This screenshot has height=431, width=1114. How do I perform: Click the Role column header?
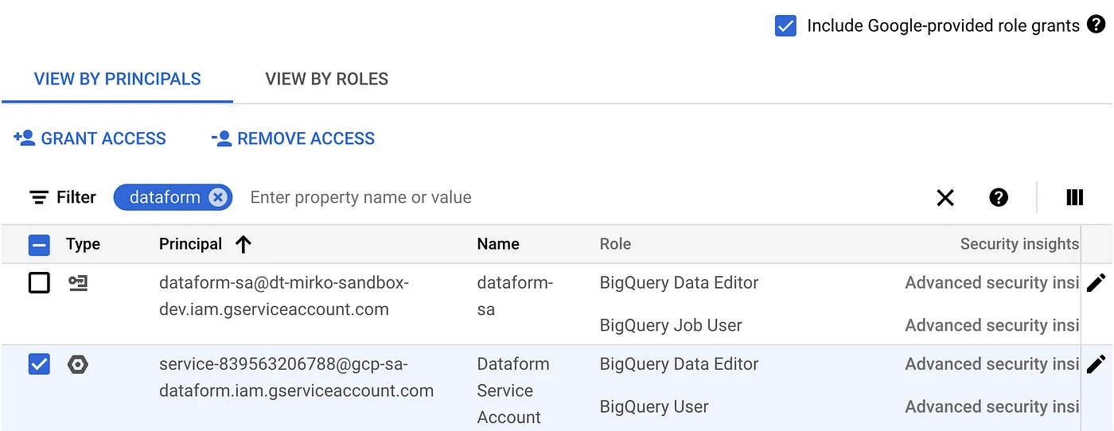tap(615, 244)
